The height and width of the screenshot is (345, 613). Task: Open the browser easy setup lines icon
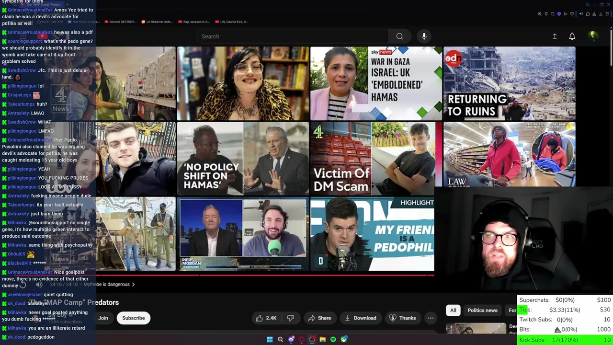coord(607,14)
